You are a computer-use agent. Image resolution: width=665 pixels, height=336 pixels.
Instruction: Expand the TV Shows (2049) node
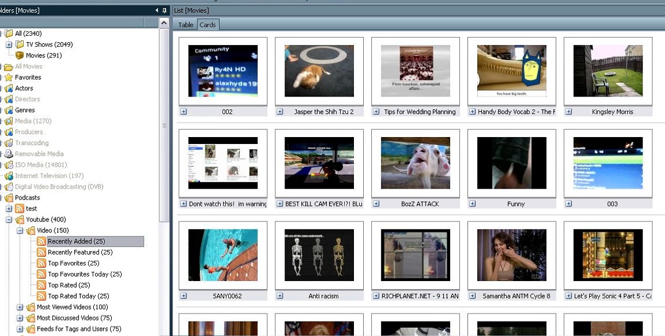pos(9,45)
